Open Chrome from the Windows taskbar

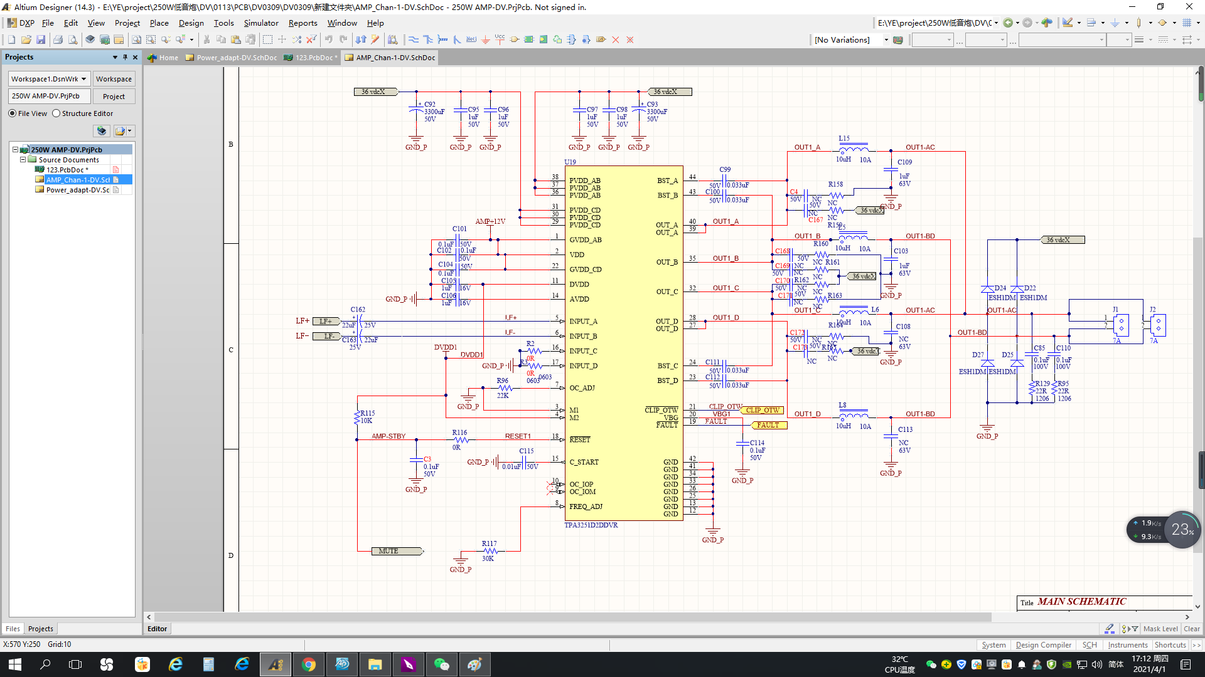(309, 664)
